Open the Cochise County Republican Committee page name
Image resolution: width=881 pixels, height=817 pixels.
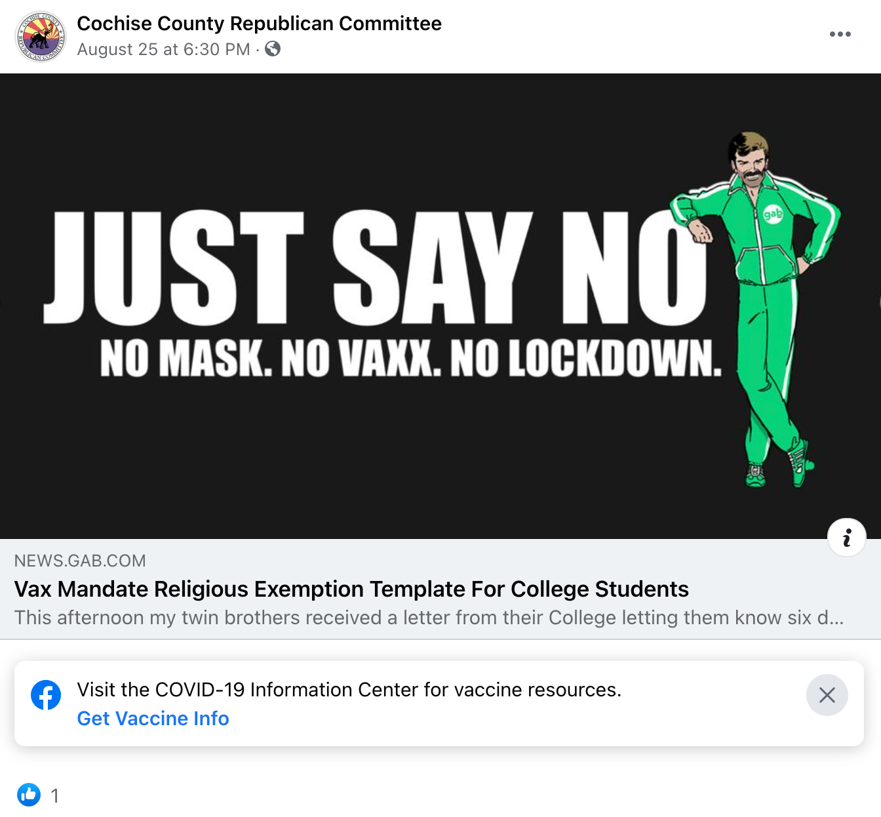[x=259, y=24]
